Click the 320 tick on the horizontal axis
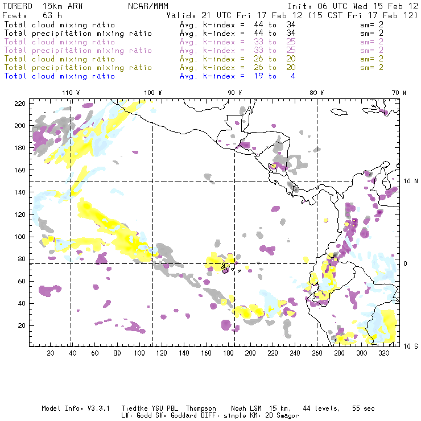The width and height of the screenshot is (421, 421). (x=383, y=353)
